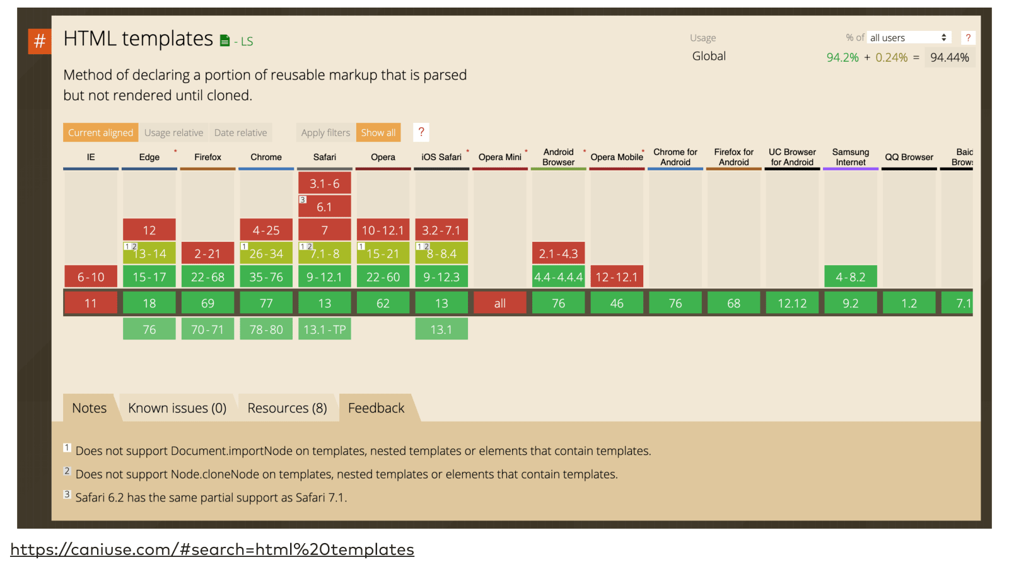The width and height of the screenshot is (1009, 567).
Task: Select the Android Browser 2.1-4.3 cell
Action: pos(559,253)
